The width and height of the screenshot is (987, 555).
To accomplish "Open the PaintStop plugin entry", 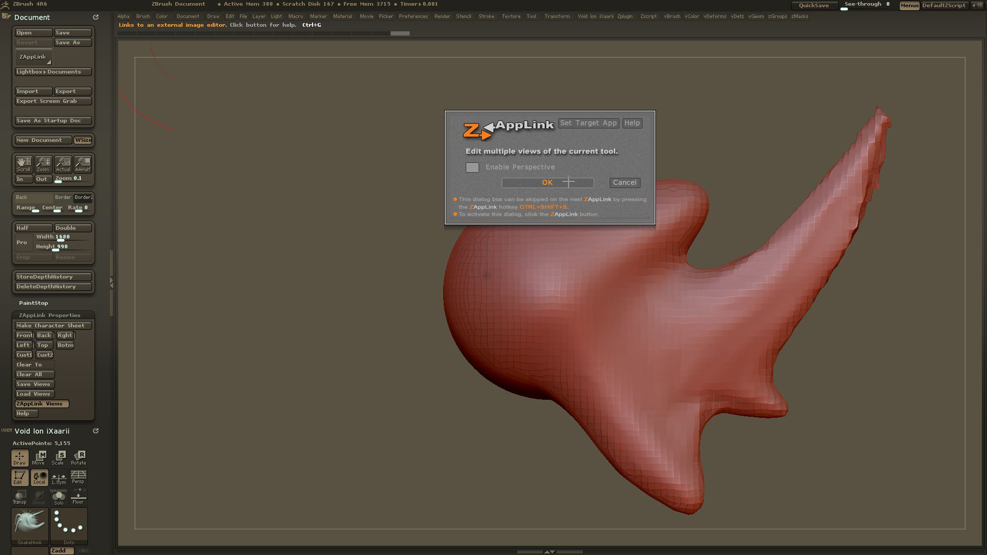I will click(x=33, y=303).
